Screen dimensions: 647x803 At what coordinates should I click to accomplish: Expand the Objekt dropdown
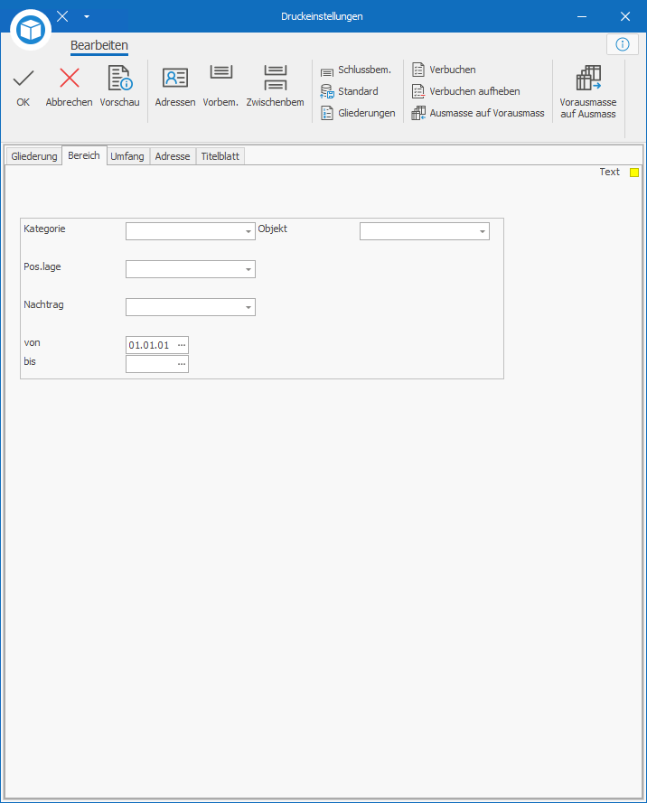pos(482,231)
